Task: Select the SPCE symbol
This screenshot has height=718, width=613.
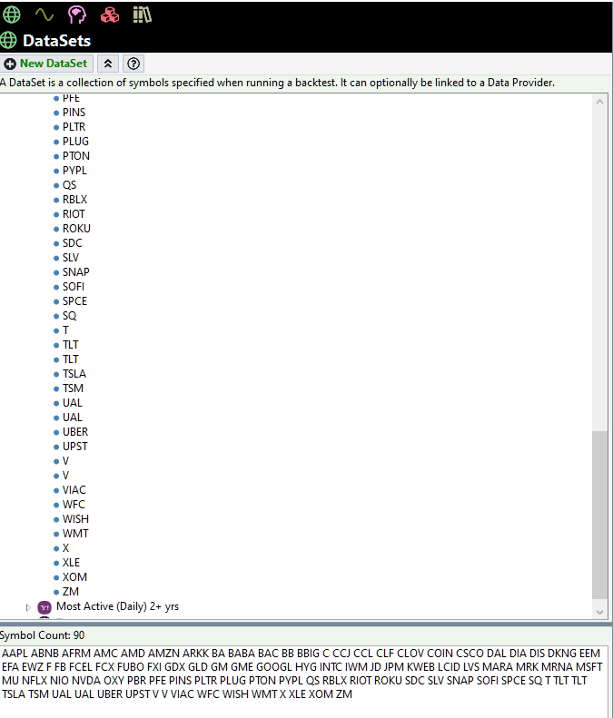Action: [74, 301]
